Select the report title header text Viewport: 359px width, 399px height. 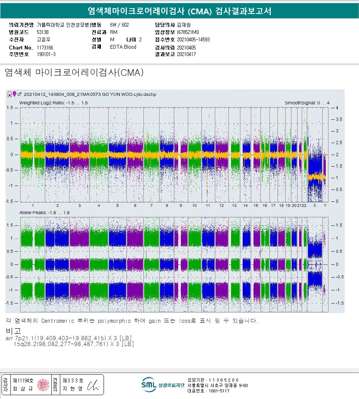tap(179, 11)
